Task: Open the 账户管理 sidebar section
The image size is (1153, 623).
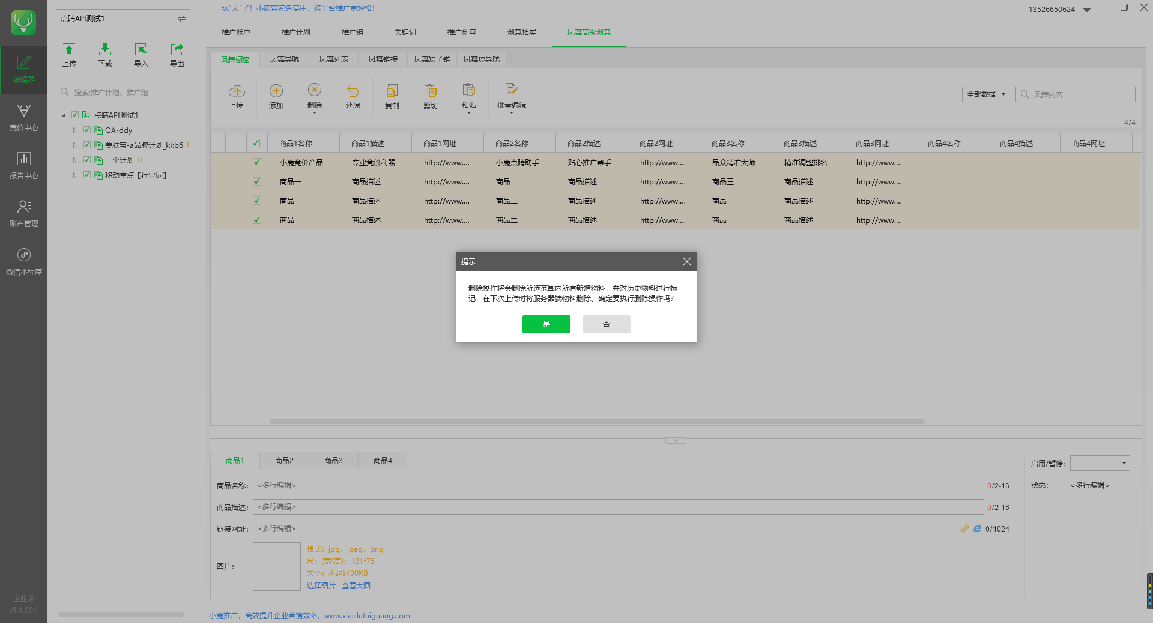Action: coord(23,214)
